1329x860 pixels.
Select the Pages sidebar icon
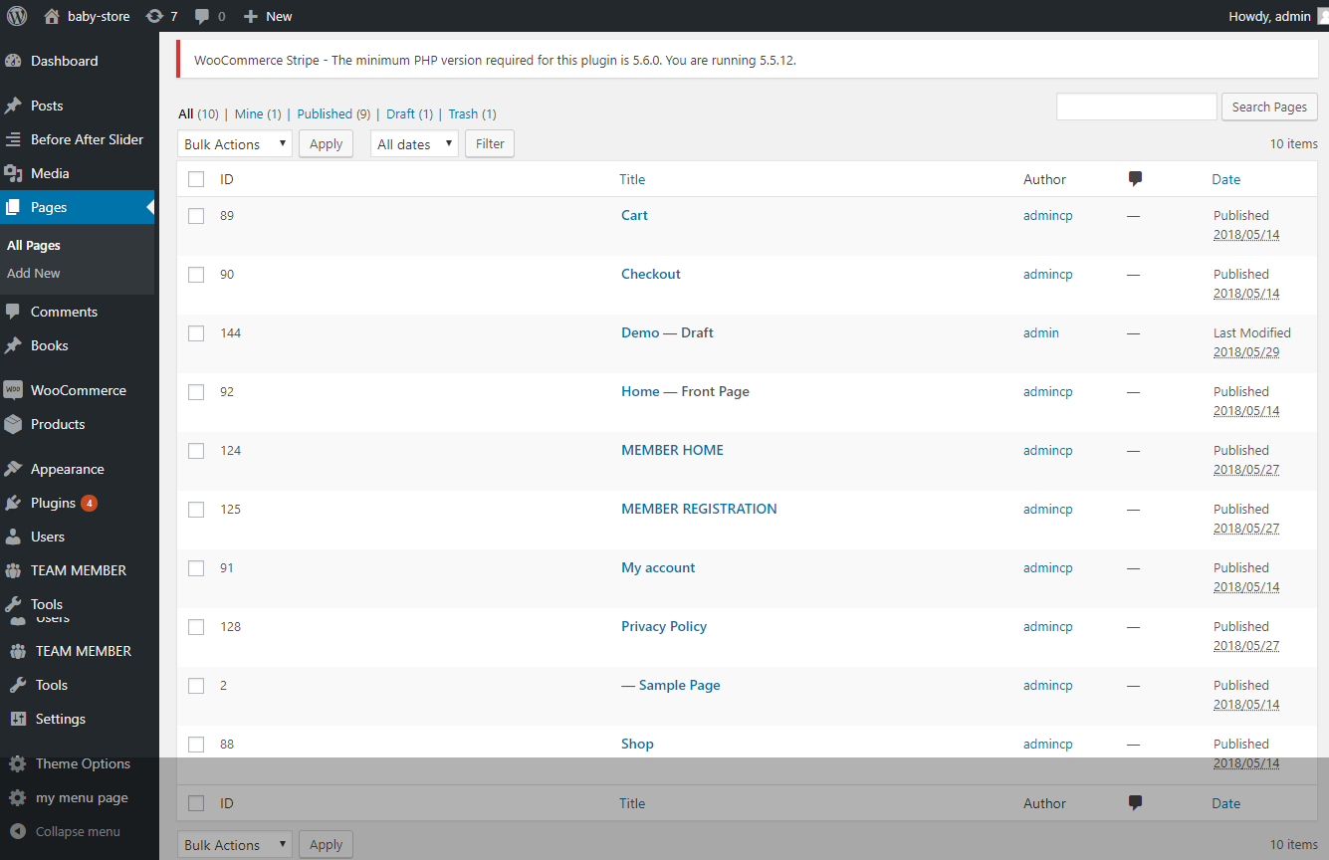click(13, 207)
